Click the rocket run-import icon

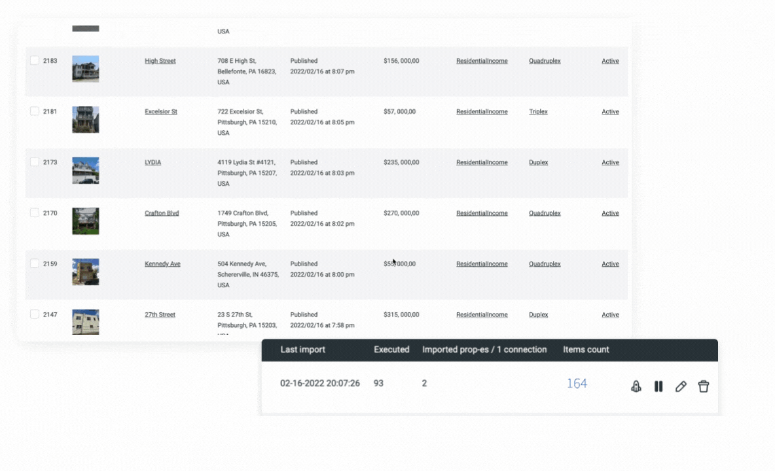pos(636,387)
